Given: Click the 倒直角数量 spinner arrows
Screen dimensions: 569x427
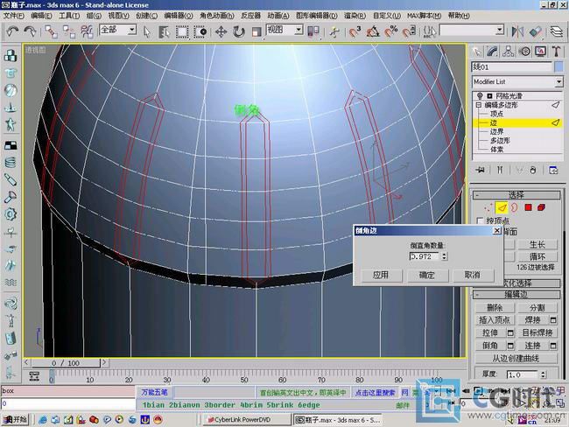Looking at the screenshot, I should (444, 256).
